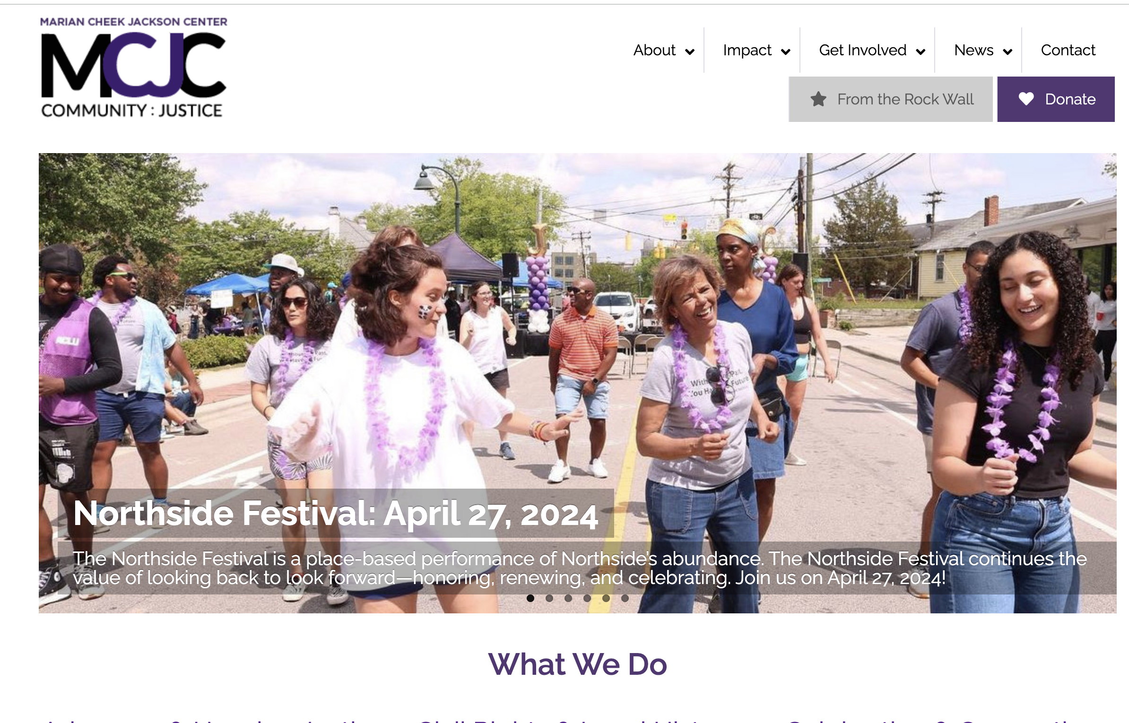Image resolution: width=1129 pixels, height=723 pixels.
Task: Click the heart icon on Donate button
Action: pyautogui.click(x=1026, y=99)
